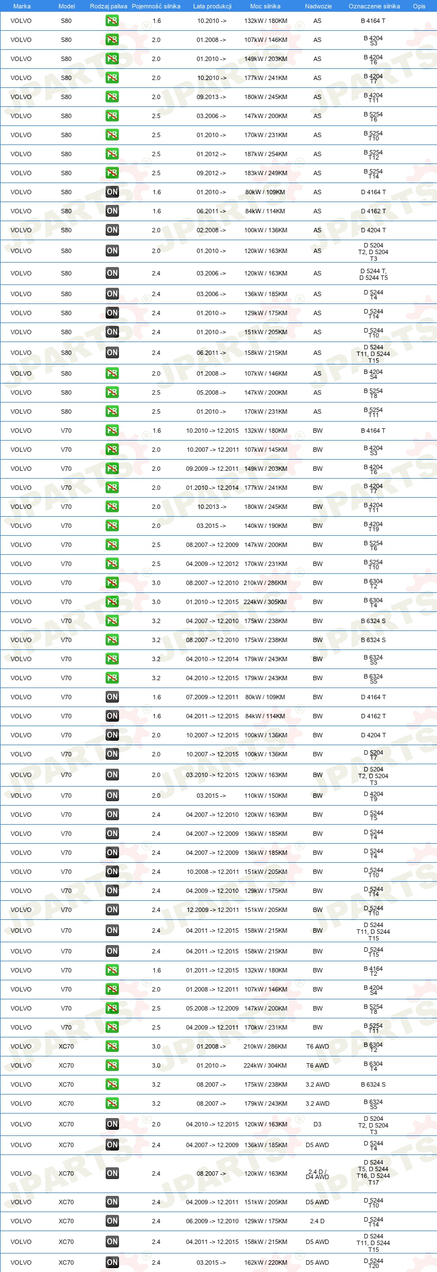Click the ON diesel icon in V70 110kW/150KM row
437x1272 pixels.
(112, 796)
